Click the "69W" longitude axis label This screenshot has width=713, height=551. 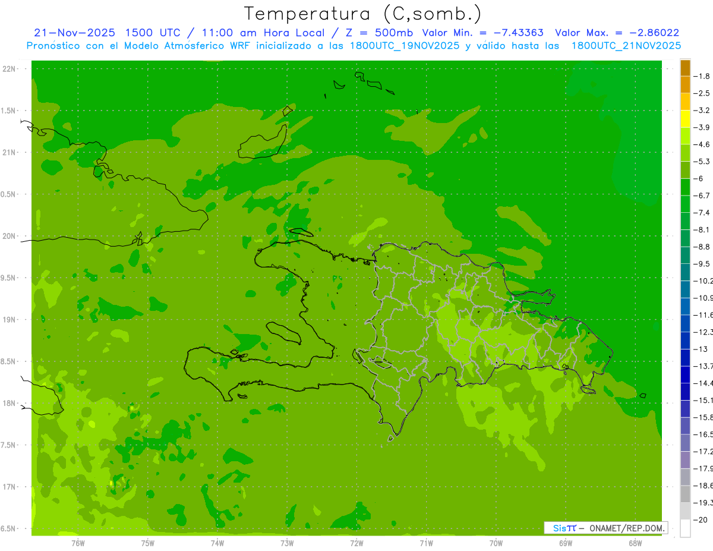(566, 543)
